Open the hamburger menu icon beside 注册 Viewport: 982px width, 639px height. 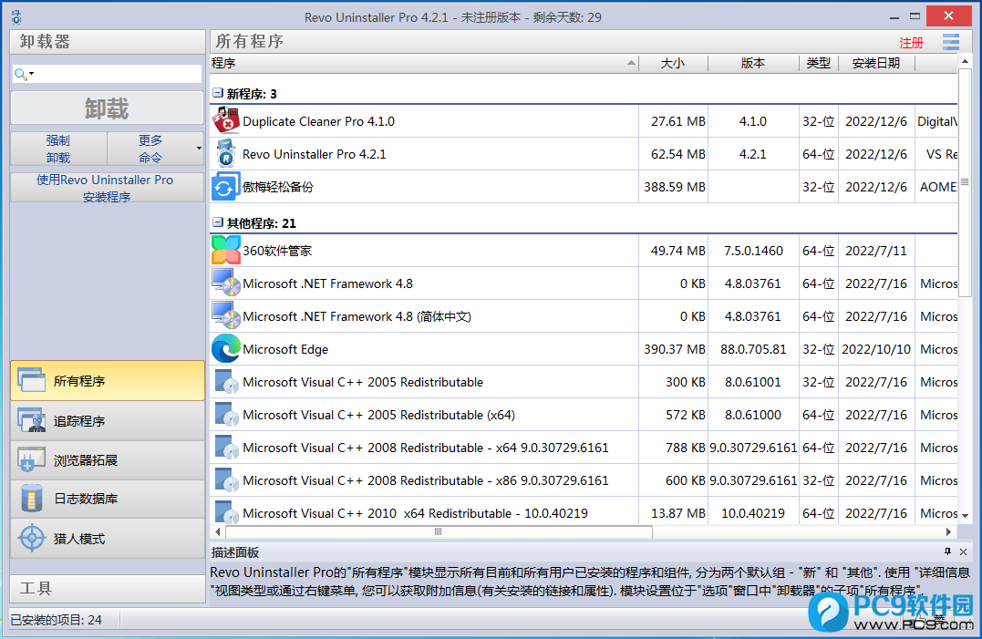pos(951,42)
